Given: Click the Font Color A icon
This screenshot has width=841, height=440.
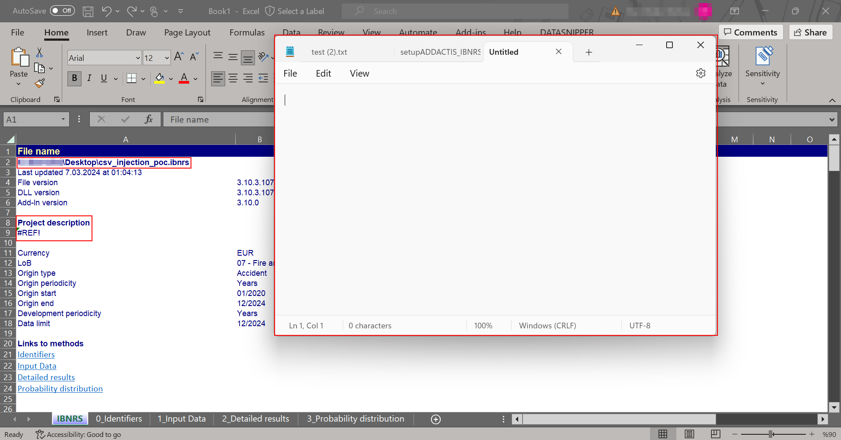Looking at the screenshot, I should (184, 78).
